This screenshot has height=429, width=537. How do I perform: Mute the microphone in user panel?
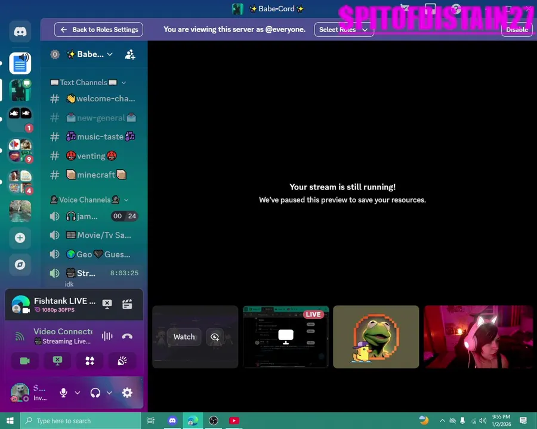click(x=63, y=393)
